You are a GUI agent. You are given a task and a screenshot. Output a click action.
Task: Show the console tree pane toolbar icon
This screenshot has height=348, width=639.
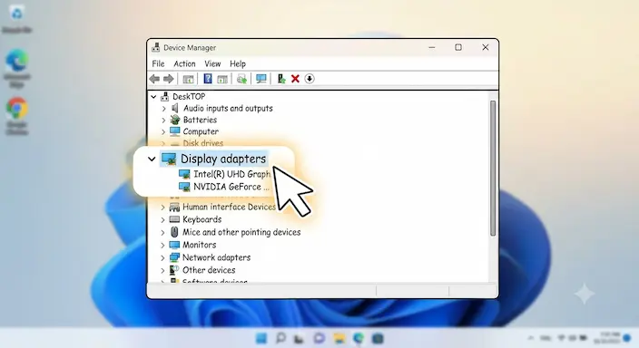pos(188,79)
